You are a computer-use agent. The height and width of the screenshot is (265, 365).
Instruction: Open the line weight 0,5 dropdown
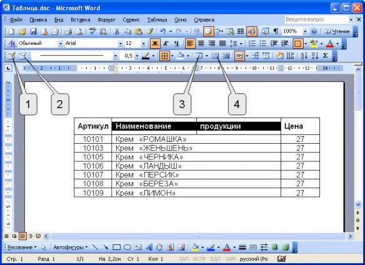pos(137,56)
